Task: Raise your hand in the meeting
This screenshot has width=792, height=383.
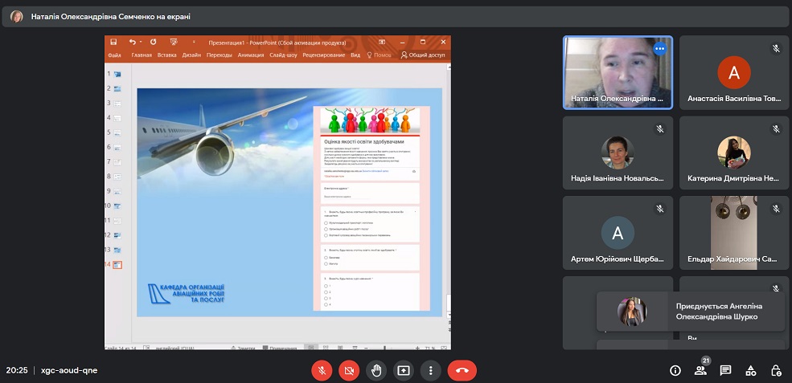Action: point(376,370)
